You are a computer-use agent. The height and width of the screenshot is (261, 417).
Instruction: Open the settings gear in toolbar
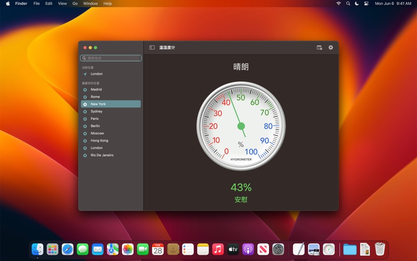pos(330,48)
